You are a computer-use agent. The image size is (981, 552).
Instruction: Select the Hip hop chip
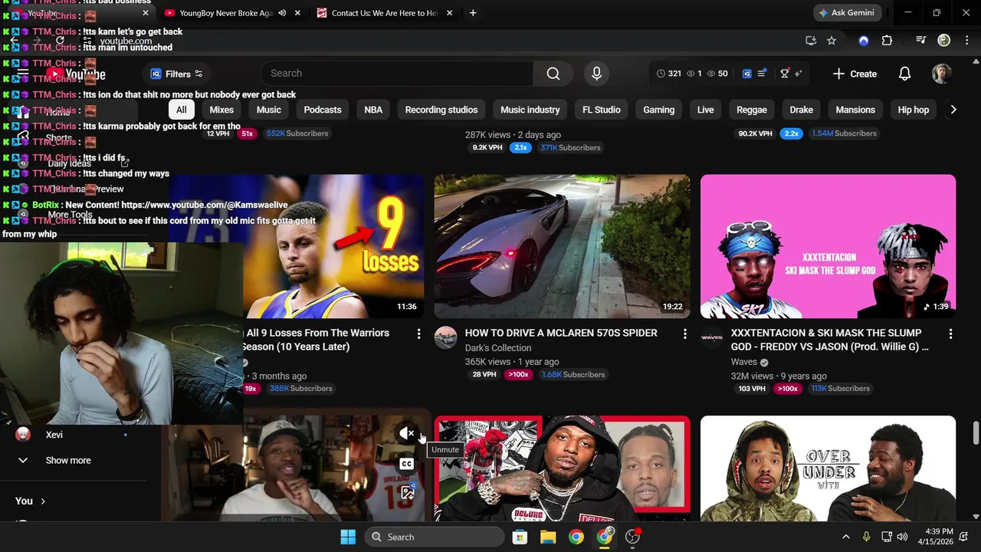tap(914, 110)
